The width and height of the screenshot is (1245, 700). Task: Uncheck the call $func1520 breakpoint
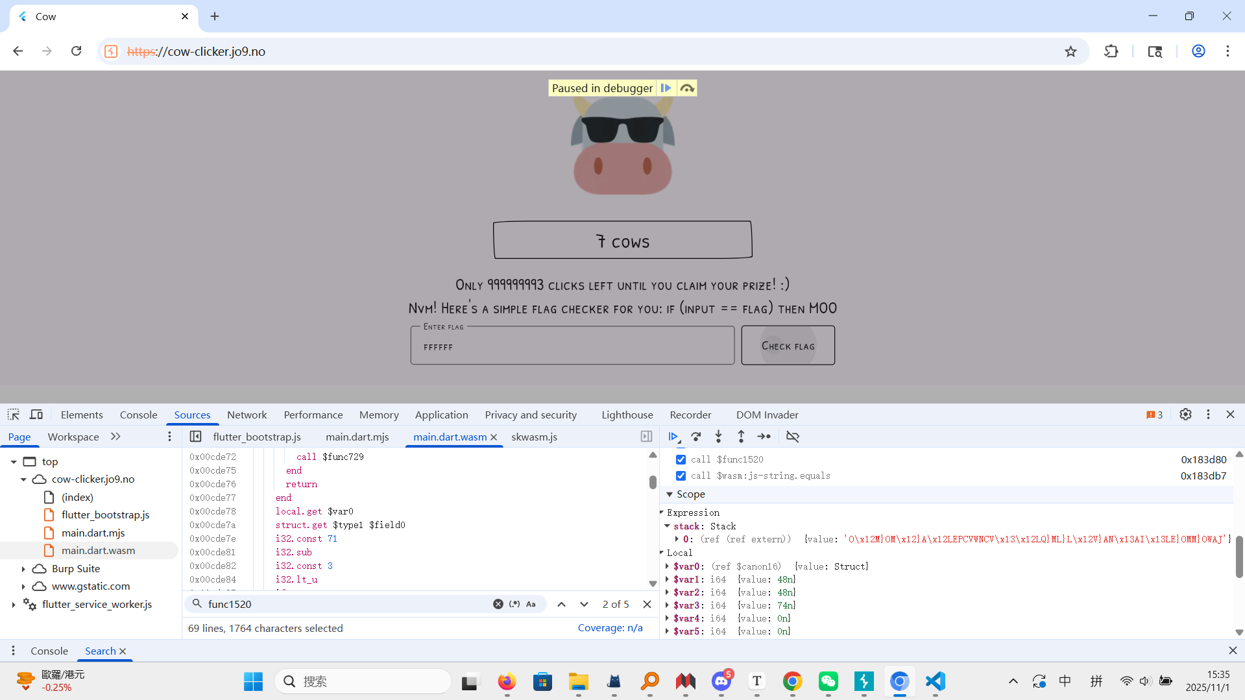(x=681, y=459)
